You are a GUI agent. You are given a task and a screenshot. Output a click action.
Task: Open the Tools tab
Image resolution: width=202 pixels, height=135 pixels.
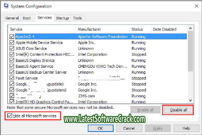[78, 18]
